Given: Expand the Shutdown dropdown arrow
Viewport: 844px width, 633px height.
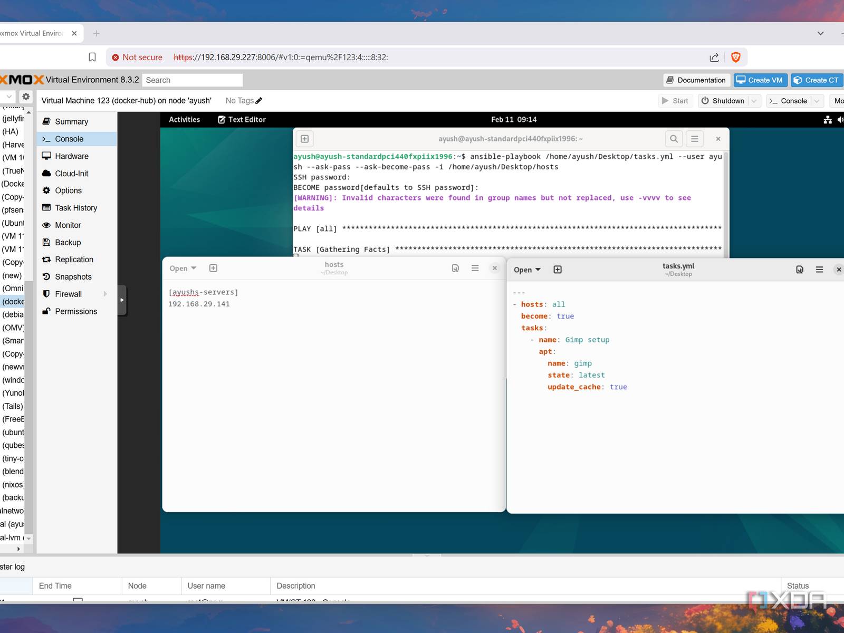Looking at the screenshot, I should [754, 101].
